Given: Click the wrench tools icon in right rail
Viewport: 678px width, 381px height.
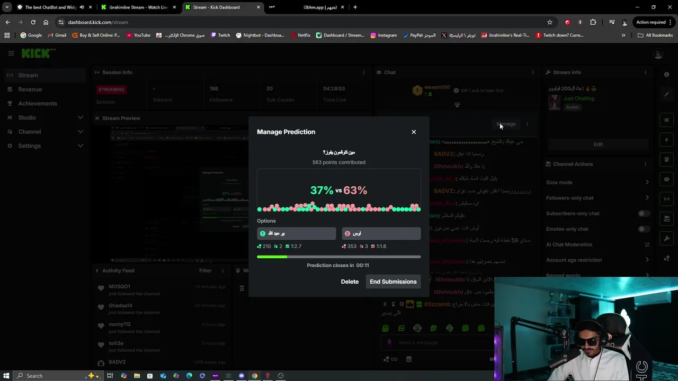Looking at the screenshot, I should coord(667,239).
